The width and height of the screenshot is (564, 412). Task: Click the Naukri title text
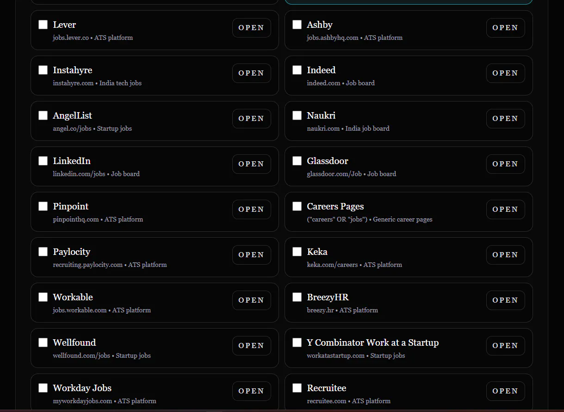tap(321, 115)
